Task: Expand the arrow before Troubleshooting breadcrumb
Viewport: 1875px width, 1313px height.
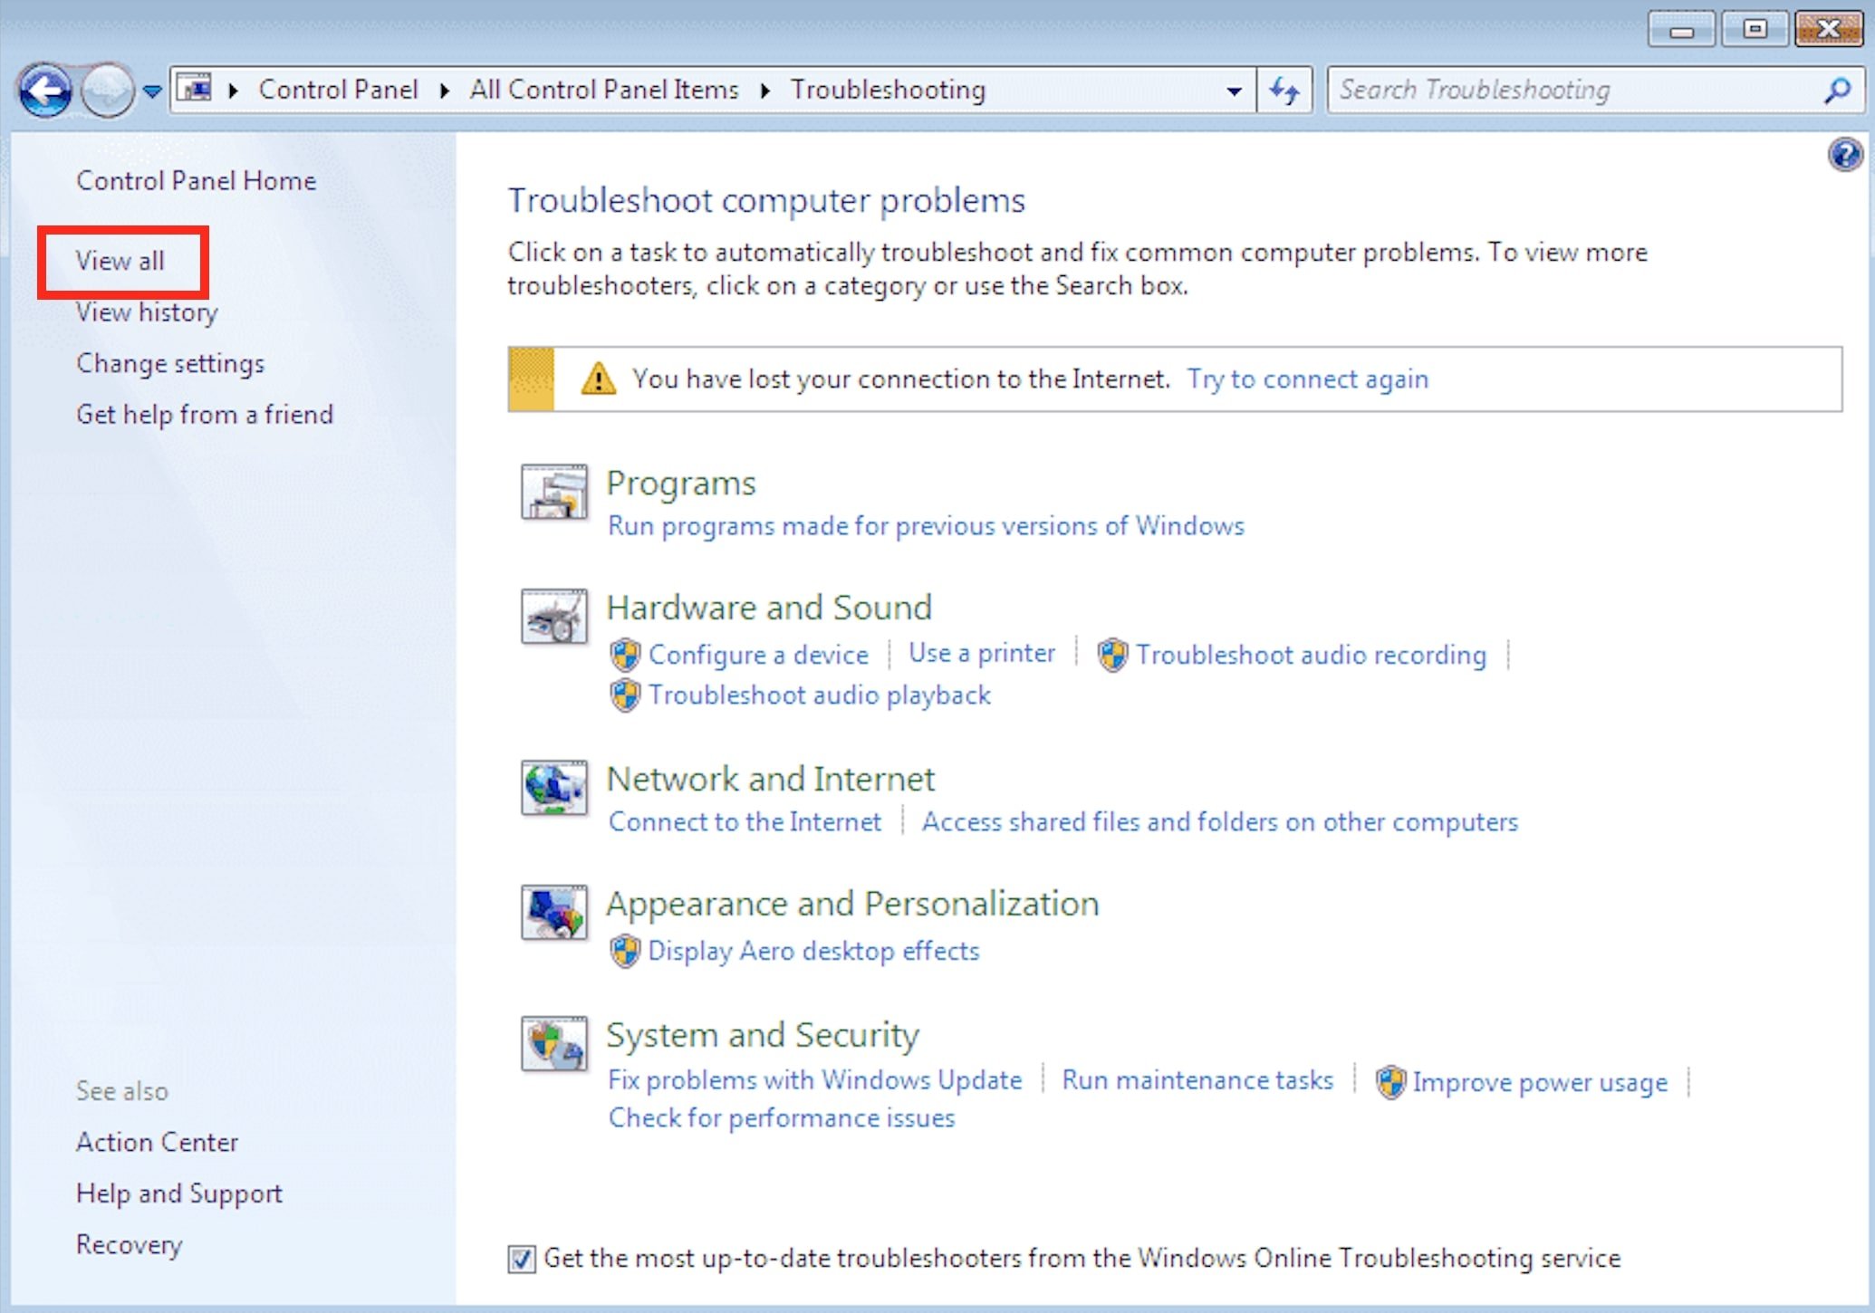Action: [765, 90]
